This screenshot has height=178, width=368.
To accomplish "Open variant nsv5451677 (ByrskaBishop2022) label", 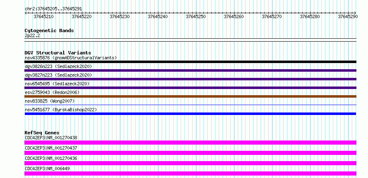I will coord(61,110).
